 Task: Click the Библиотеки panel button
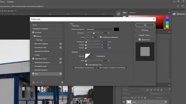click(x=179, y=14)
